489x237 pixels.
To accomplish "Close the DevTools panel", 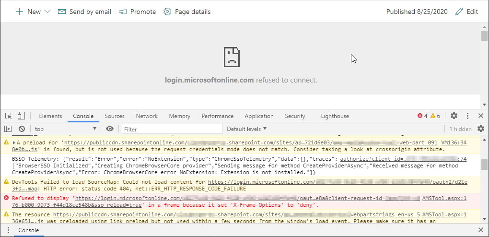I will coord(481,116).
